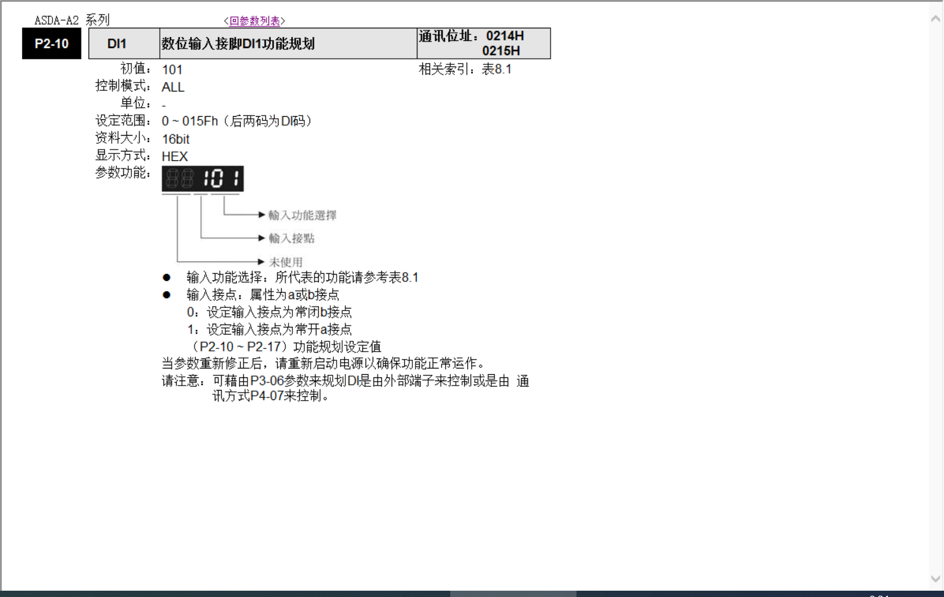Click the initial value 101 text
This screenshot has width=944, height=597.
click(172, 70)
